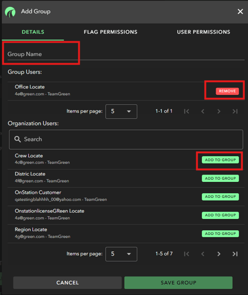The height and width of the screenshot is (295, 248).
Task: Click next page arrow for Group Users
Action: [x=219, y=112]
